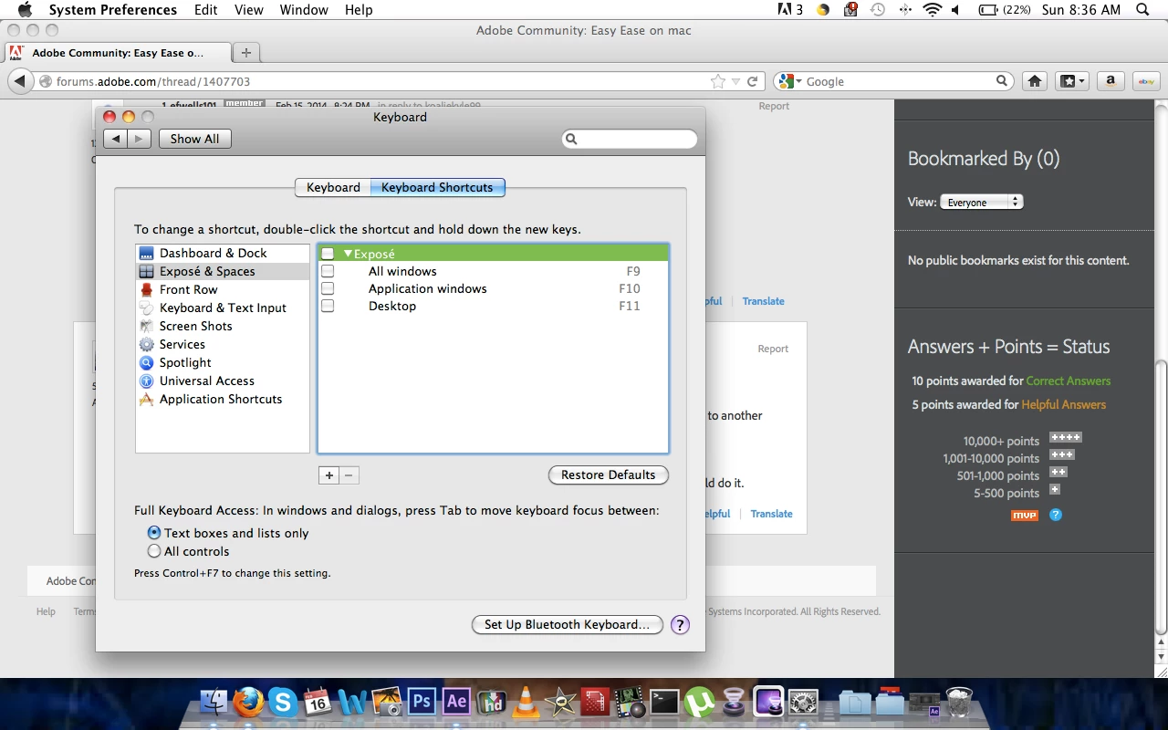
Task: Click Firefox back arrow button
Action: pyautogui.click(x=20, y=81)
